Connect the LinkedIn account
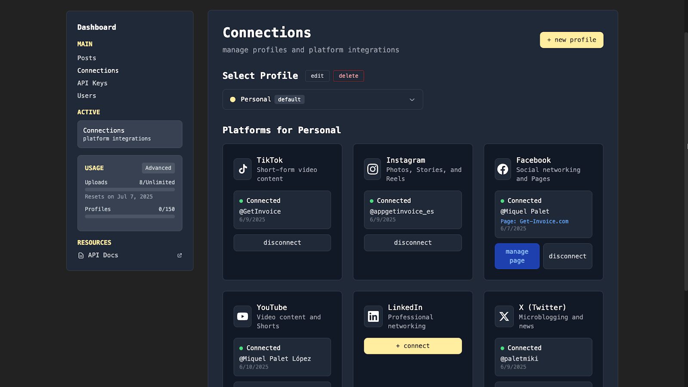 point(412,346)
